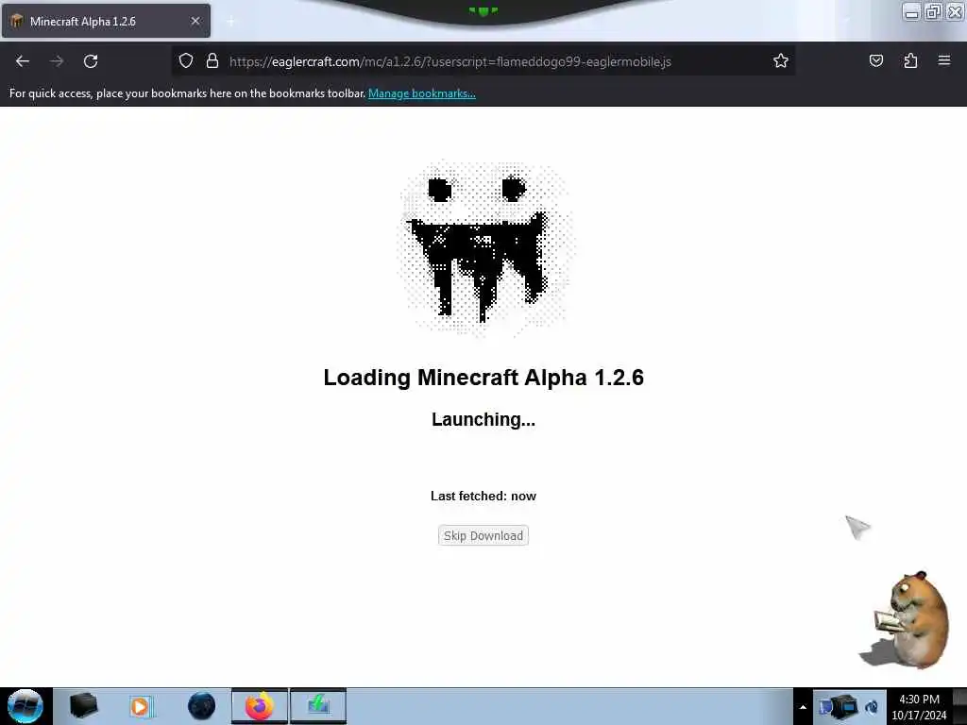The image size is (967, 725).
Task: Open a new tab with plus button
Action: (x=230, y=22)
